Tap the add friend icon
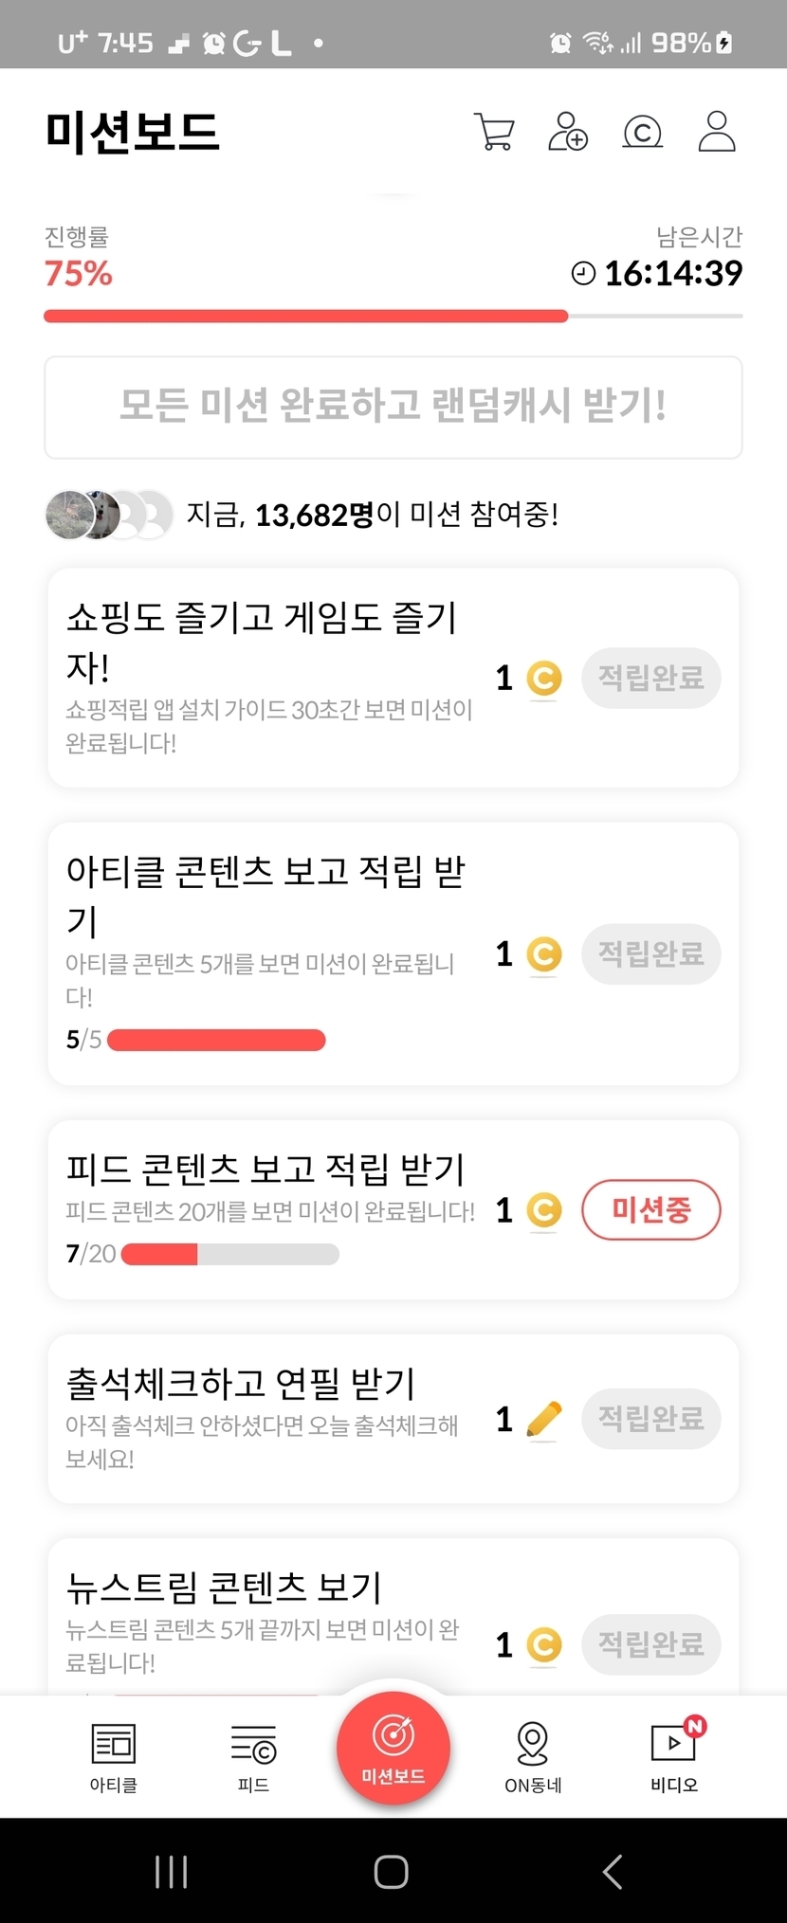 tap(568, 132)
